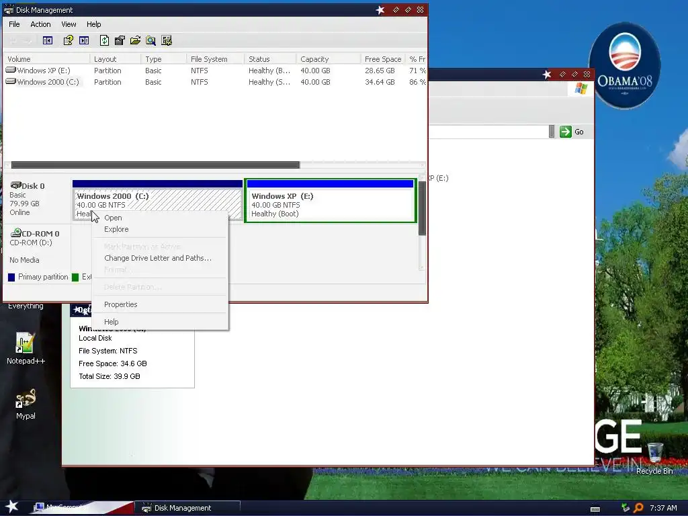Click the 7:37 AM clock on taskbar
This screenshot has height=516, width=688.
tap(663, 508)
